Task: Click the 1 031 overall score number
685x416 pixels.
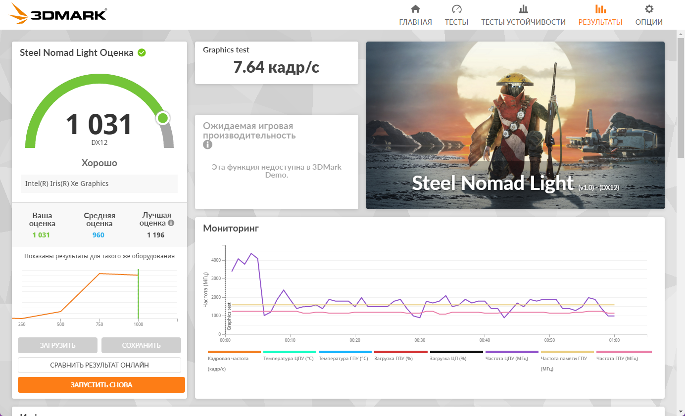Action: (x=99, y=124)
